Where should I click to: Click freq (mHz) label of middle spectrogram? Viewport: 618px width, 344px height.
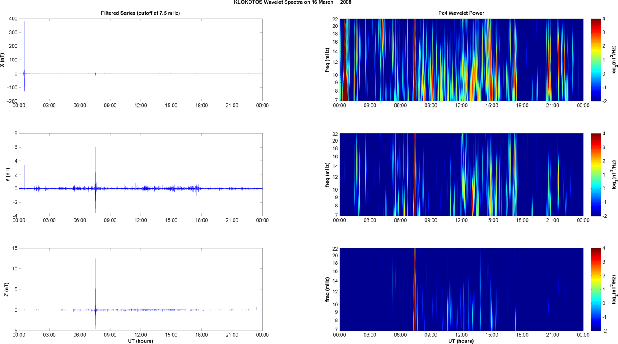tap(327, 175)
